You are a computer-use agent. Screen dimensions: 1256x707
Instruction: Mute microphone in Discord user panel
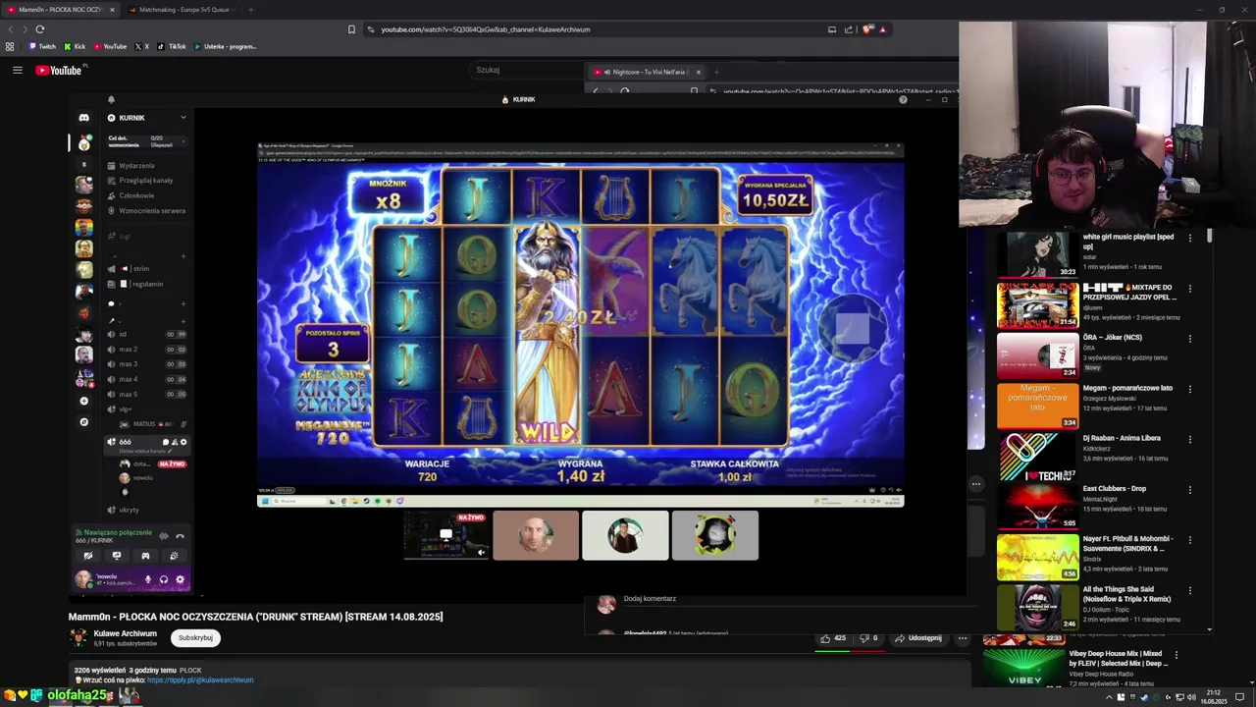pos(148,579)
